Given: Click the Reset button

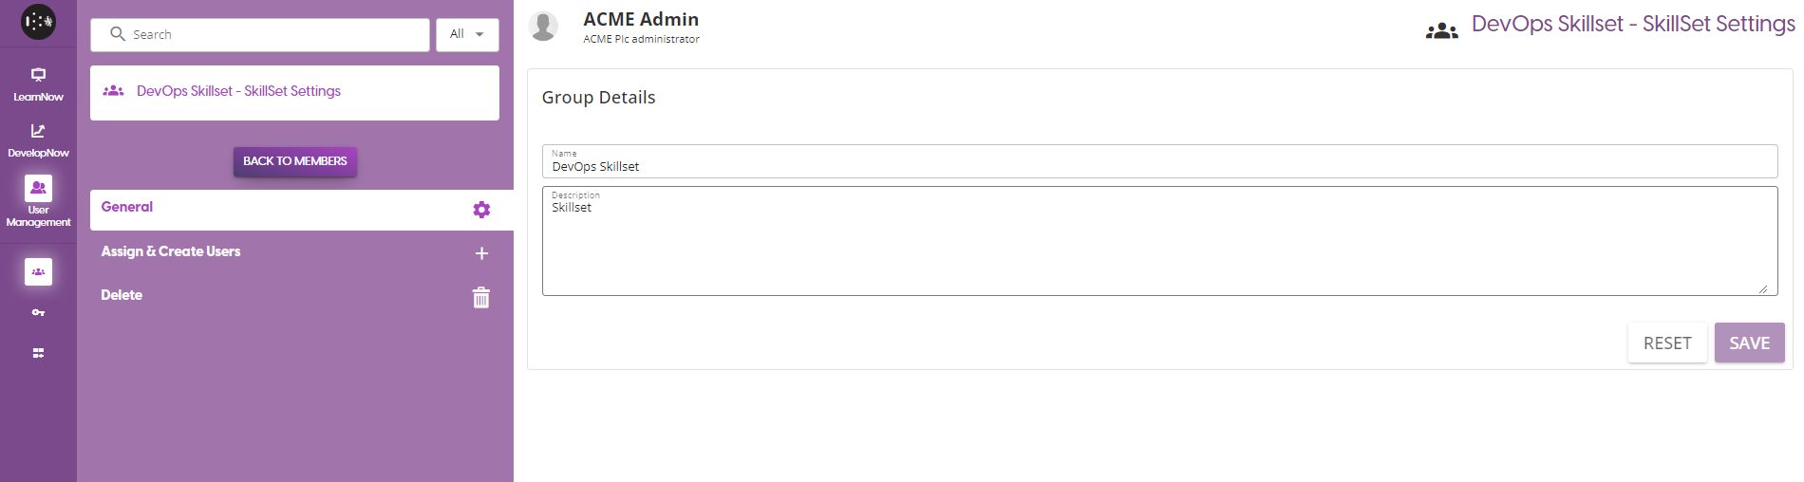Looking at the screenshot, I should point(1667,343).
